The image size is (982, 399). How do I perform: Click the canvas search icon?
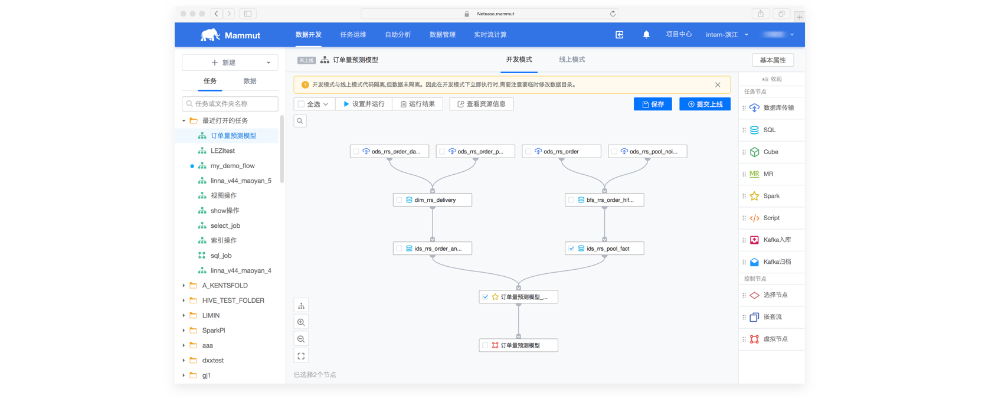[300, 121]
